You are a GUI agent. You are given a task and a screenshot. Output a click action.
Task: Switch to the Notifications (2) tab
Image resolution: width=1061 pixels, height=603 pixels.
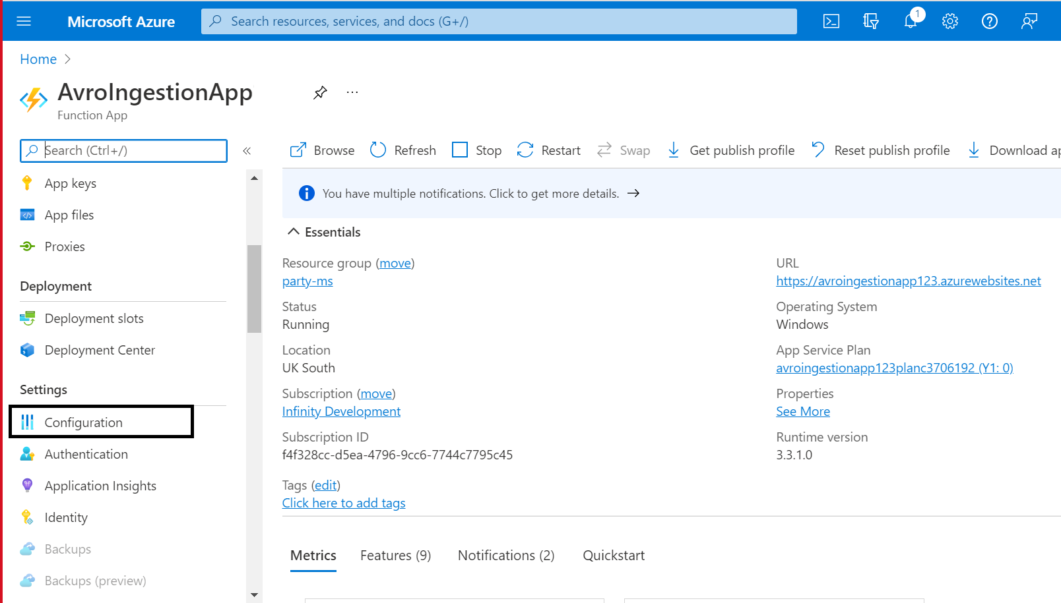point(506,556)
